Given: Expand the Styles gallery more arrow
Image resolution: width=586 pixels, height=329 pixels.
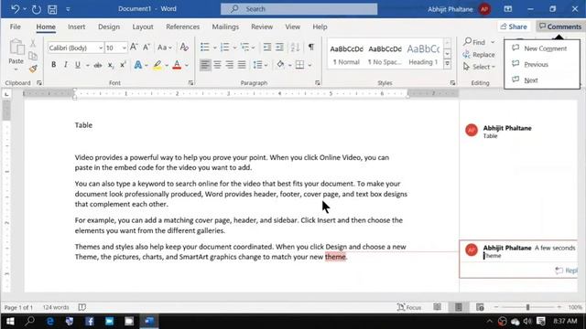Looking at the screenshot, I should (448, 65).
